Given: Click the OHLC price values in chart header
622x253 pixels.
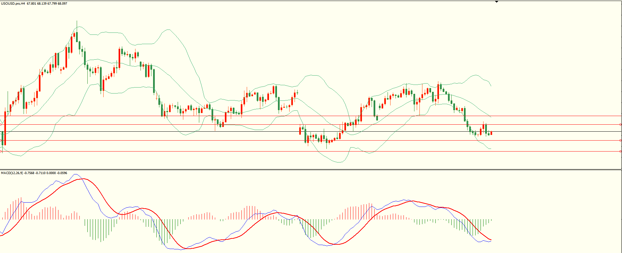Looking at the screenshot, I should point(47,4).
